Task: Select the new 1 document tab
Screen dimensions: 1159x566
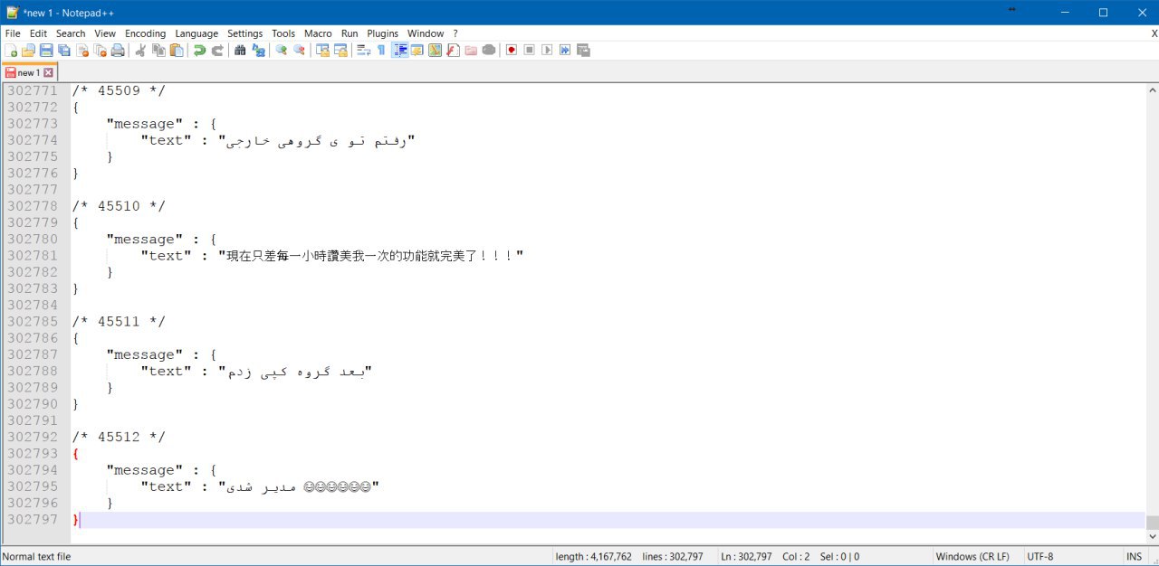Action: (29, 72)
